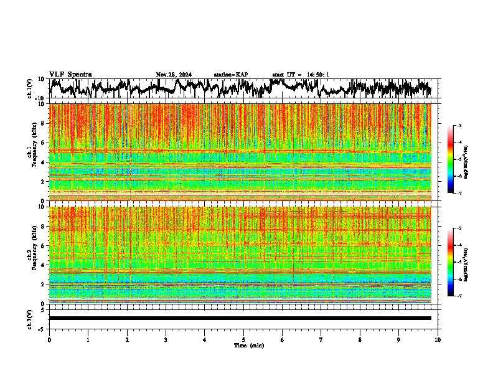
Task: Select the "start UT = 14:50: 1" label
Action: [301, 75]
